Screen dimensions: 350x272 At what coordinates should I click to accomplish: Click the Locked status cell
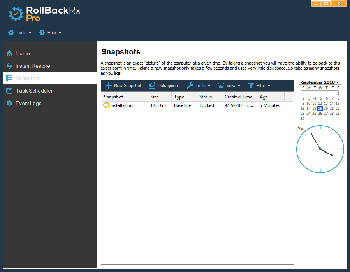pos(207,105)
